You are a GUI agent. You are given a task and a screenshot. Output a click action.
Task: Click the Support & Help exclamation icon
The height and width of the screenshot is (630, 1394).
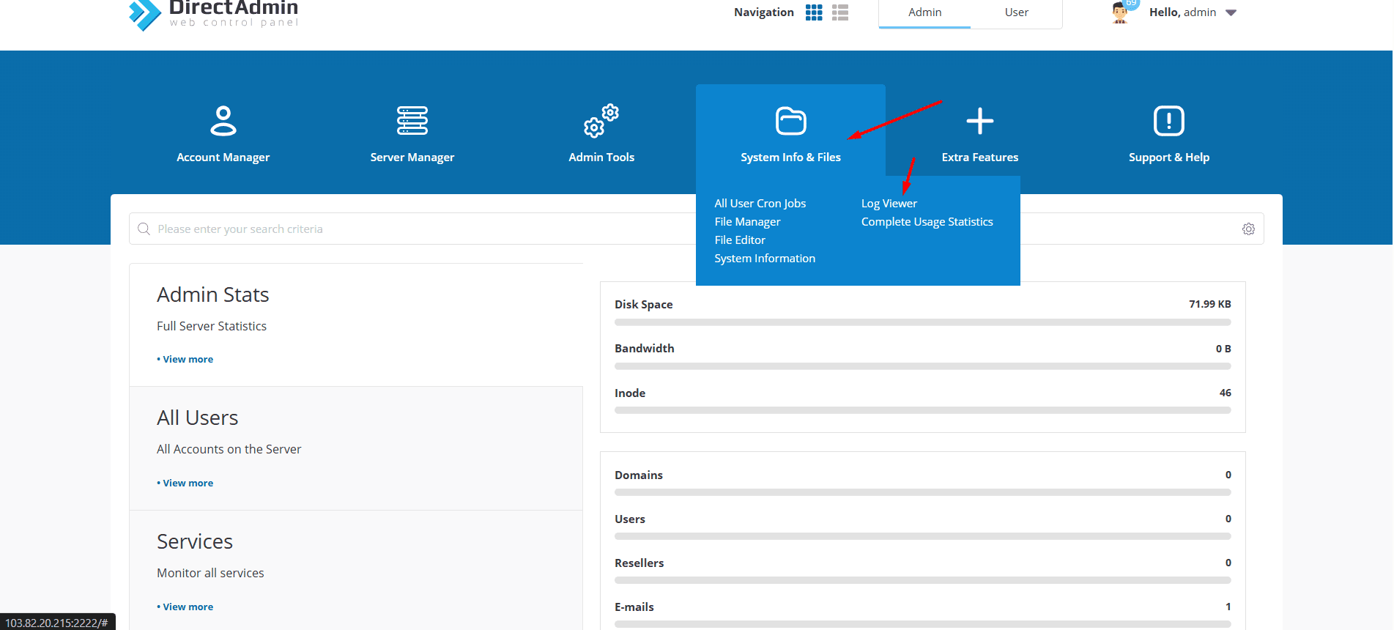[x=1168, y=121]
